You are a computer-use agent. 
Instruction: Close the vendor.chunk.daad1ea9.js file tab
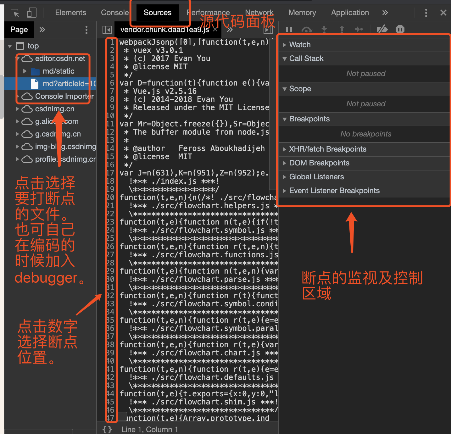click(215, 29)
